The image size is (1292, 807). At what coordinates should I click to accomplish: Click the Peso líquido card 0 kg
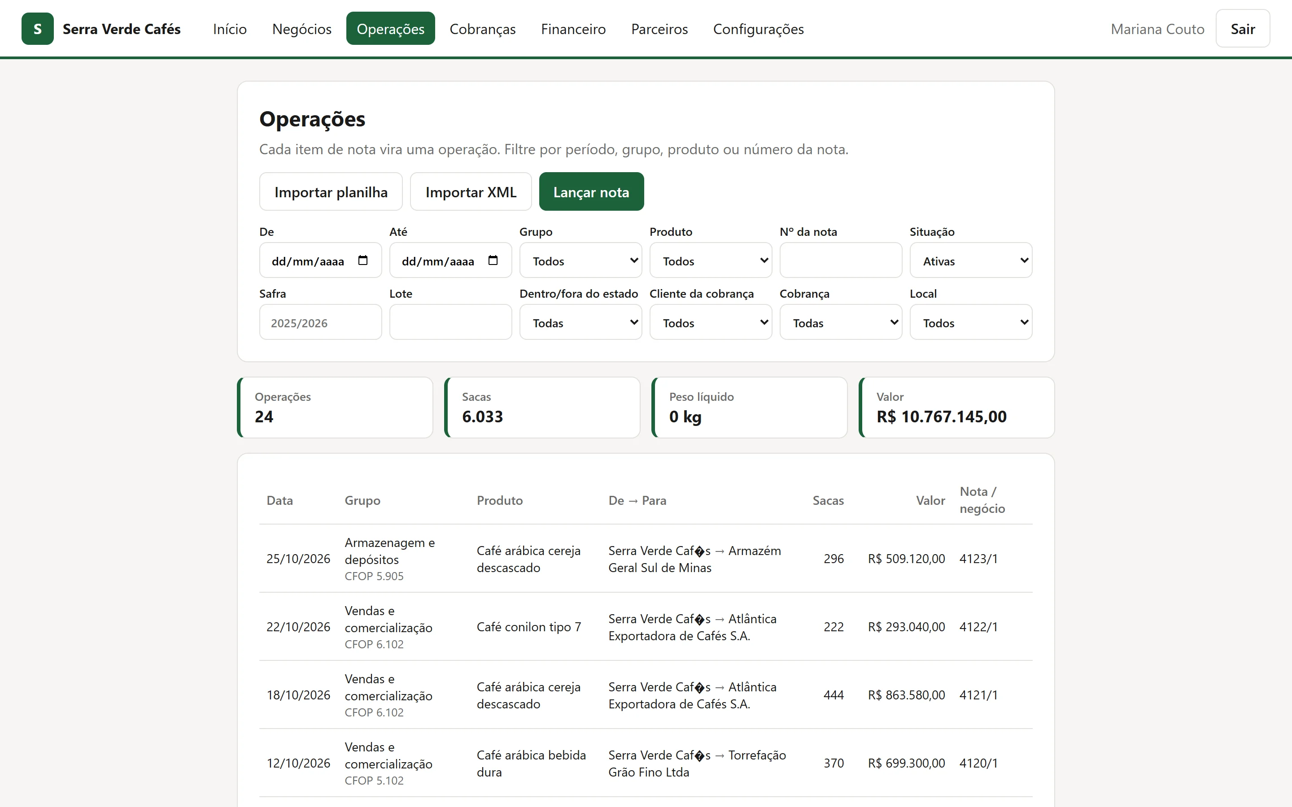click(749, 408)
